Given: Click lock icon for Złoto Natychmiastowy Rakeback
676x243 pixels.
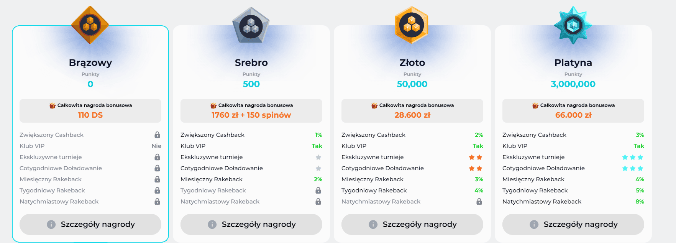Looking at the screenshot, I should pos(479,202).
